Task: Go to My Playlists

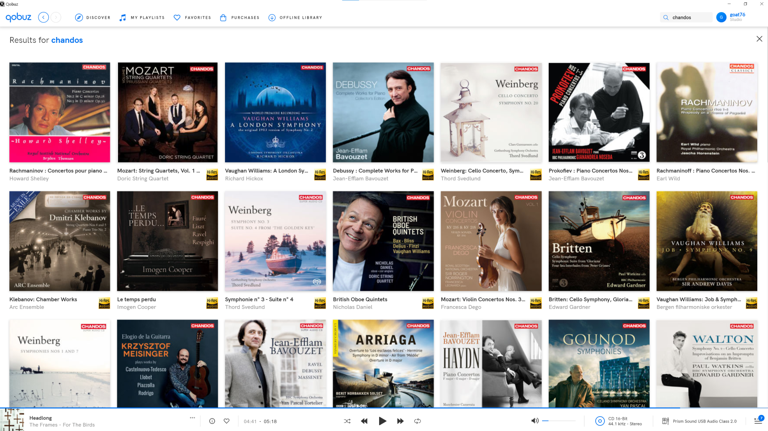Action: click(142, 17)
